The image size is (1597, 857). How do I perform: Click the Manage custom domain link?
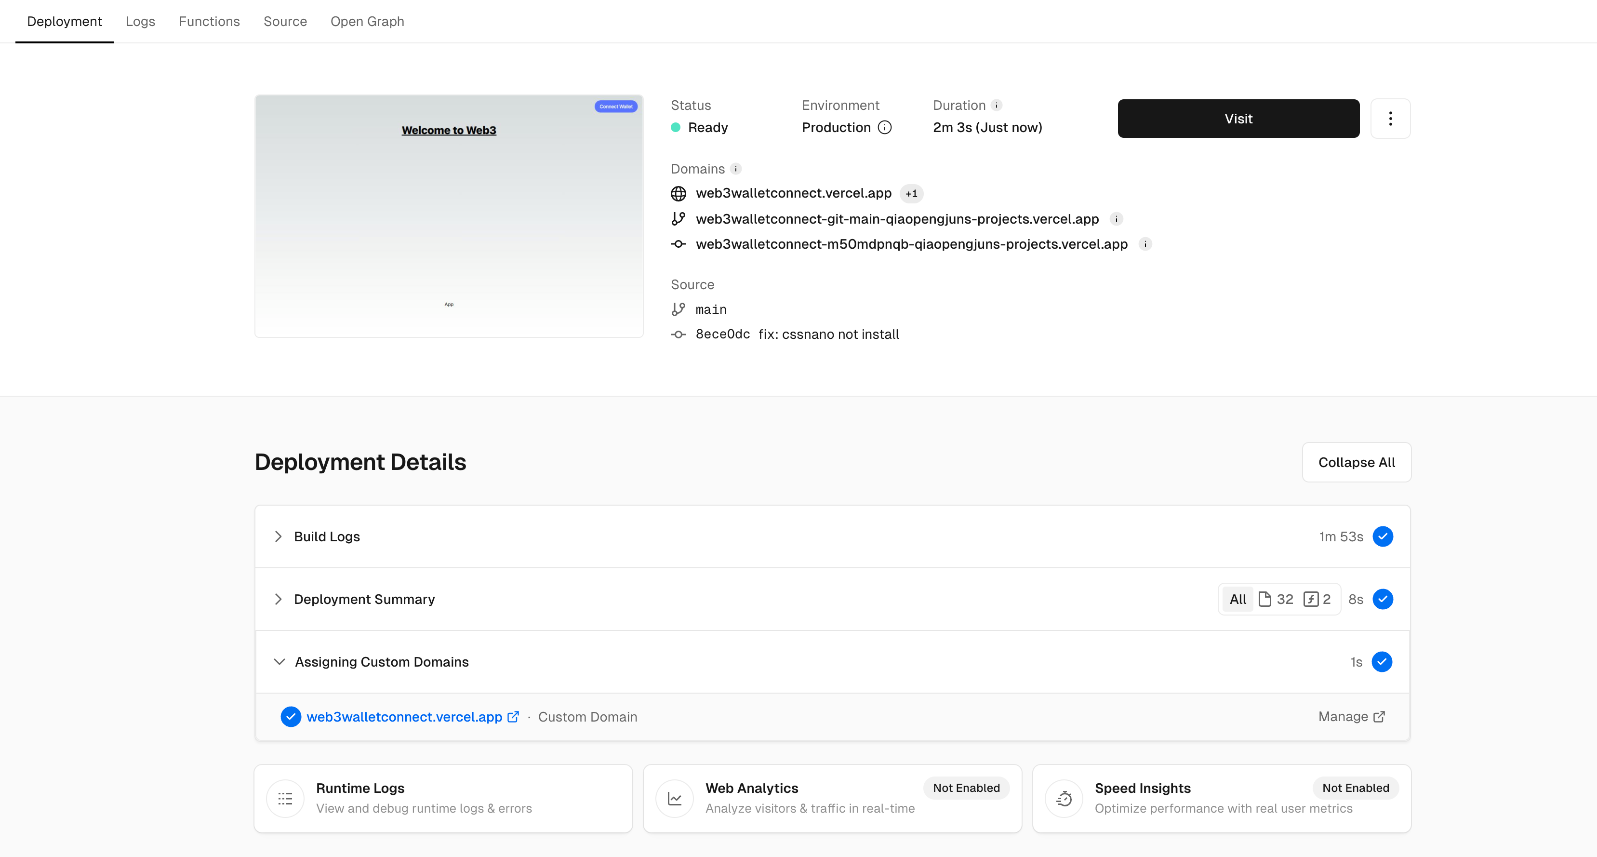click(1352, 717)
